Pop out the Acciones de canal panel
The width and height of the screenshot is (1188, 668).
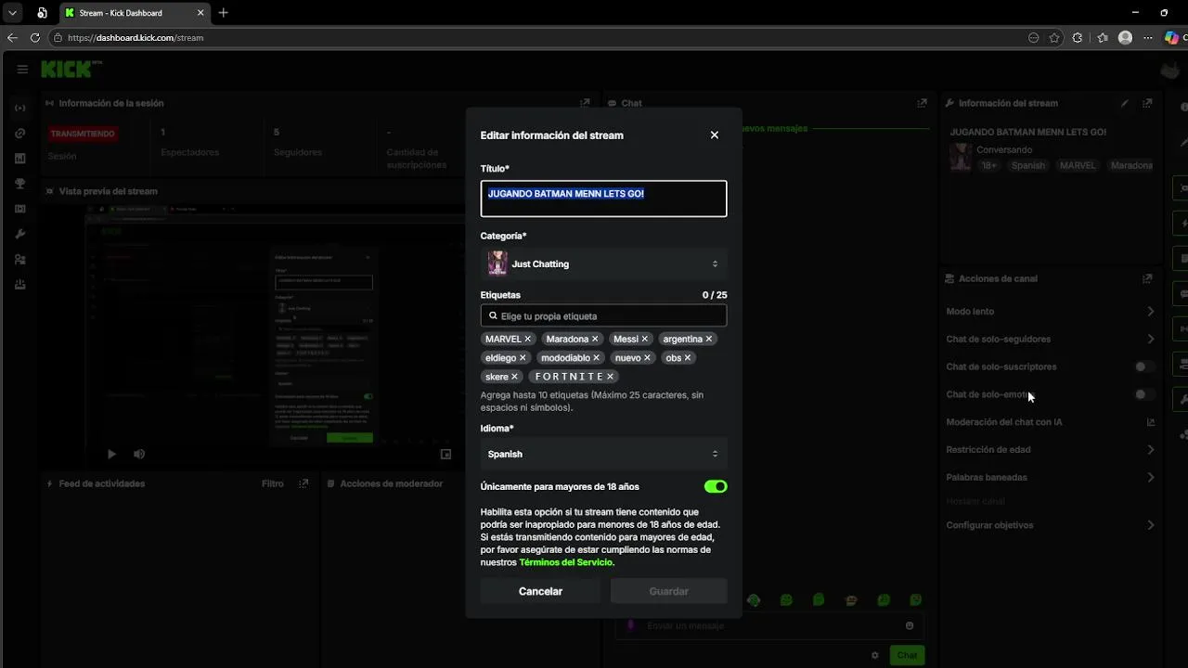coord(1148,278)
